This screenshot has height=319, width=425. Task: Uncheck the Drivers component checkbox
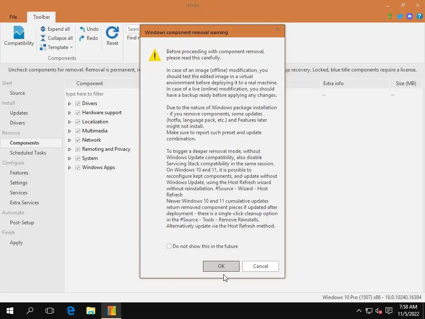point(78,103)
